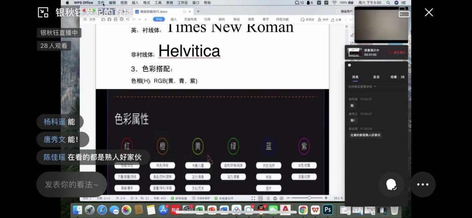Click the picture-in-picture icon at top left
472x218 pixels.
pyautogui.click(x=43, y=12)
